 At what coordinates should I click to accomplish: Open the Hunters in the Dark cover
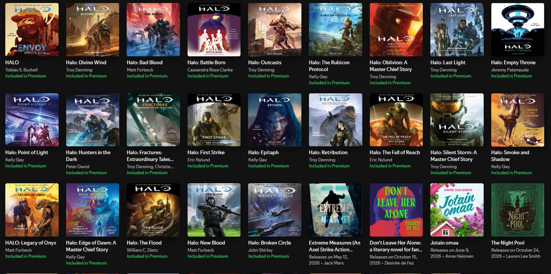coord(92,120)
